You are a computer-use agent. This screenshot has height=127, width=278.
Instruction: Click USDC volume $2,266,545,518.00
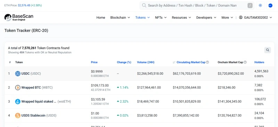[x=150, y=74]
